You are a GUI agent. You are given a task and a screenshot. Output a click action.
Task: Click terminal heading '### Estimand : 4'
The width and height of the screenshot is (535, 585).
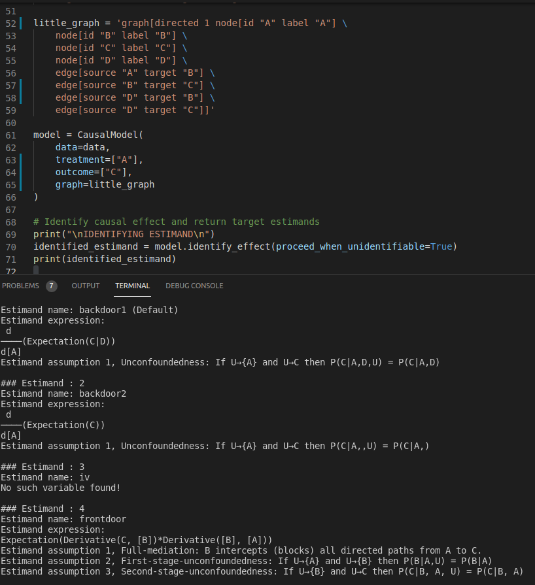pos(43,509)
